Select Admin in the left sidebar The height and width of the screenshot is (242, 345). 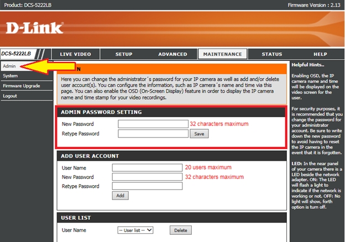pos(9,66)
